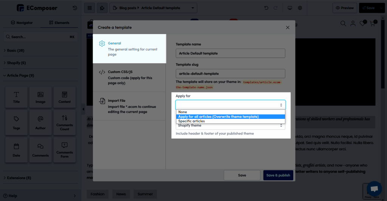Open page settings gear in top bar
Screen dimensions: 387x201
click(300, 8)
